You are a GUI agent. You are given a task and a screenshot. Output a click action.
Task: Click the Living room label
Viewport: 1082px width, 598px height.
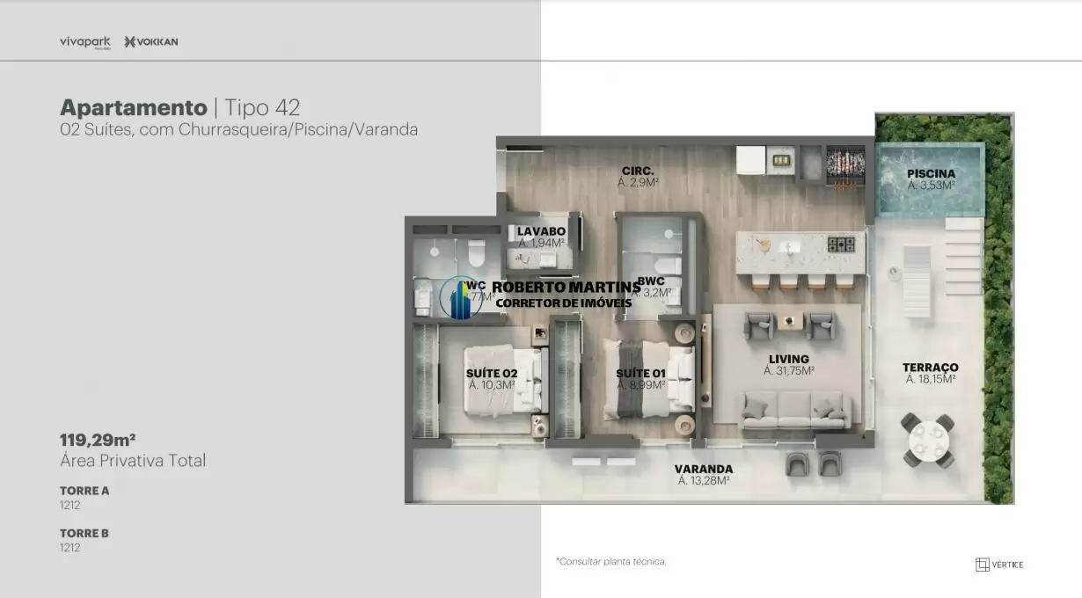pyautogui.click(x=788, y=359)
